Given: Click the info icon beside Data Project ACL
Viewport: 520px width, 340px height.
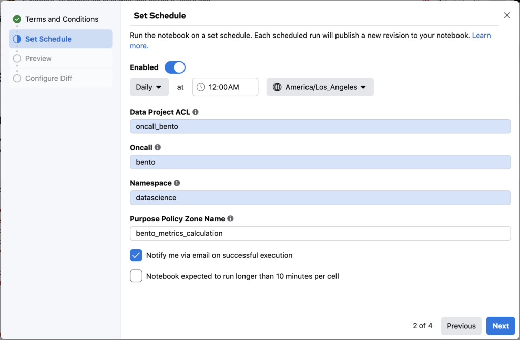Looking at the screenshot, I should (x=196, y=112).
